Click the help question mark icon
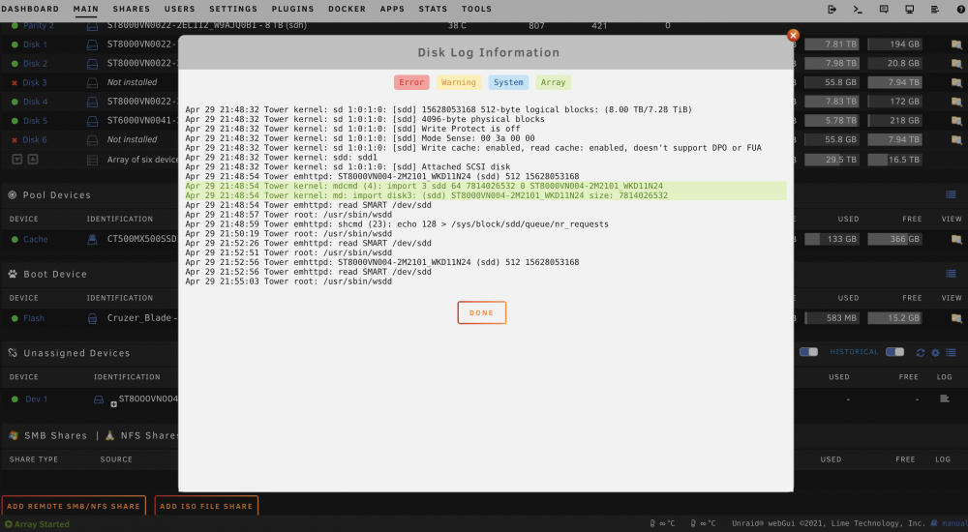Viewport: 968px width, 532px height. 960,10
